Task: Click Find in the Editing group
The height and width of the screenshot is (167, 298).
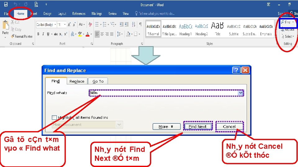Action: click(287, 22)
